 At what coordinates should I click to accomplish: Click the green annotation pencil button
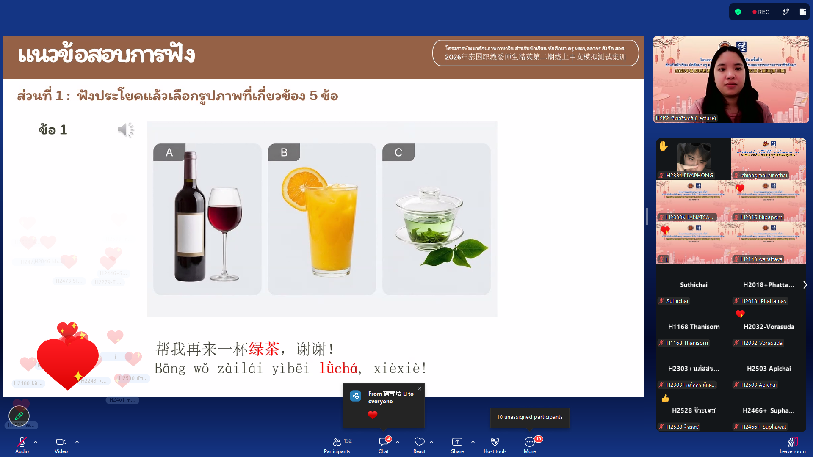pyautogui.click(x=19, y=416)
